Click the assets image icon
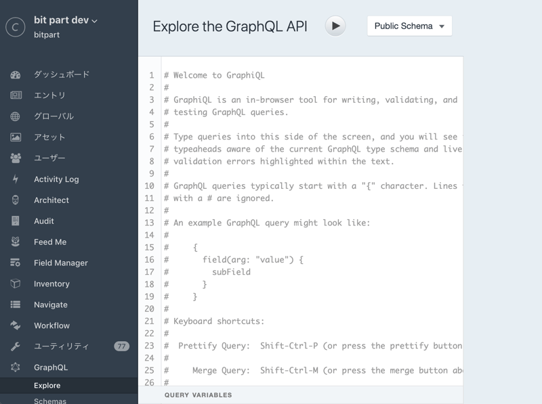This screenshot has width=542, height=404. click(x=16, y=137)
